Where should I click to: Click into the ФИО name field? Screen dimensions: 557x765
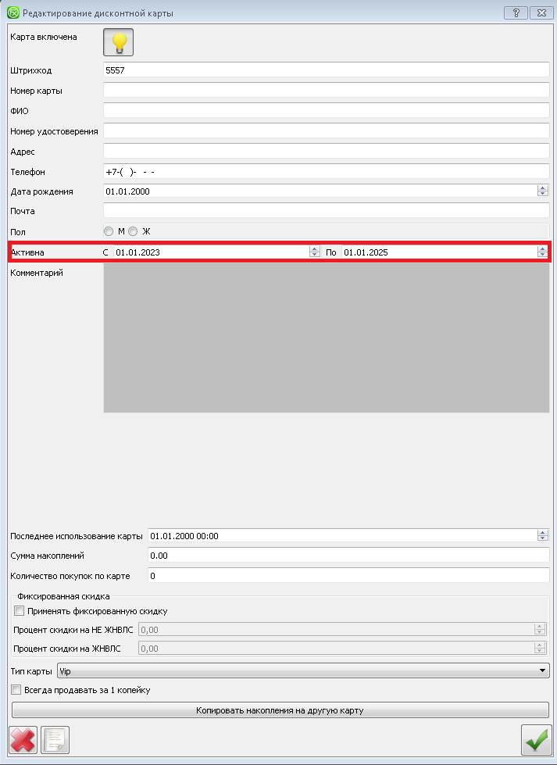tap(326, 111)
